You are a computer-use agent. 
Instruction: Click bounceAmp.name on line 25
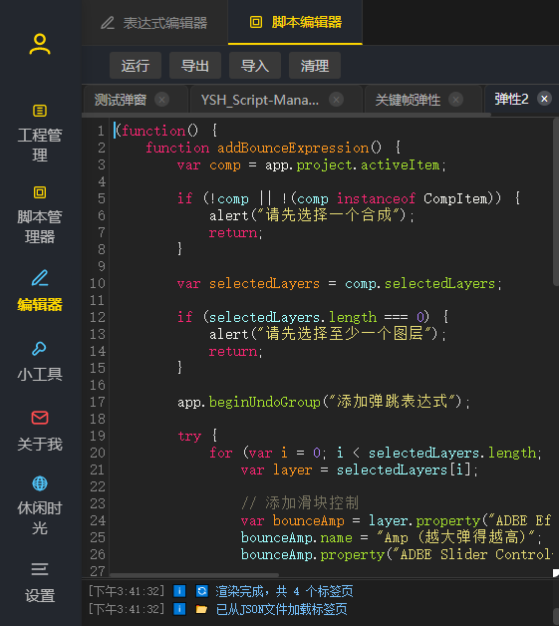pos(297,537)
